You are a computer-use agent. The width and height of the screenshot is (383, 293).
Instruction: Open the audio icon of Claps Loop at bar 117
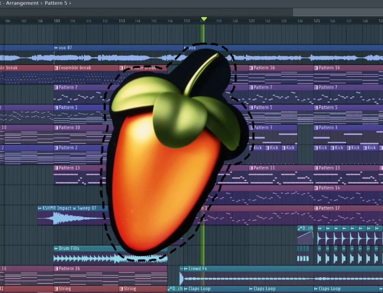pyautogui.click(x=186, y=289)
